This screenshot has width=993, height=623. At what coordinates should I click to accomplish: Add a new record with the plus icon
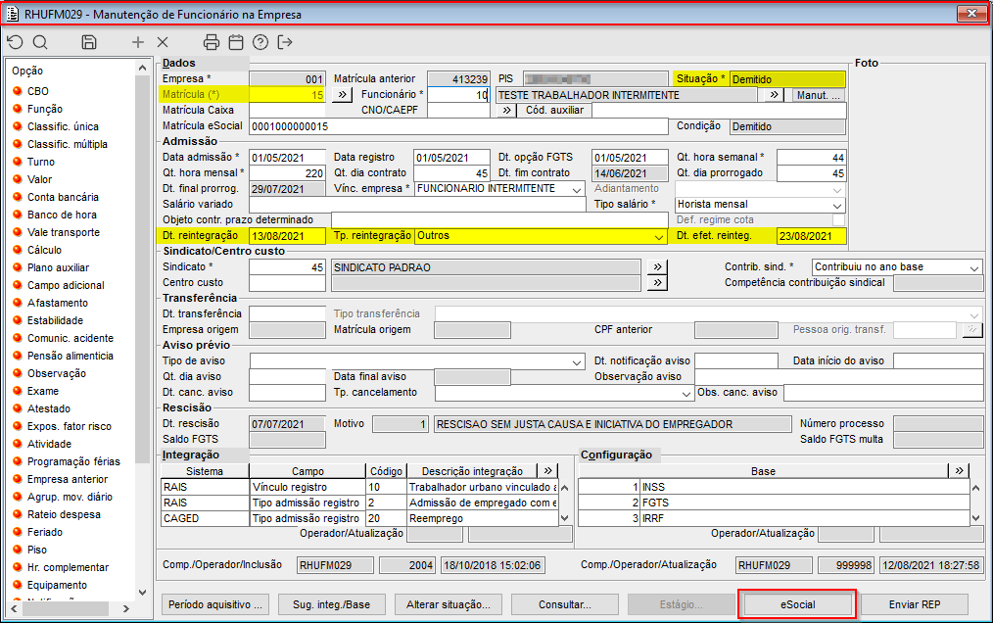click(x=138, y=42)
